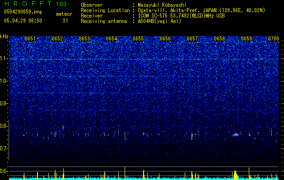This screenshot has width=284, height=180.
Task: Click the 0658 time marker
Action: (219, 39)
